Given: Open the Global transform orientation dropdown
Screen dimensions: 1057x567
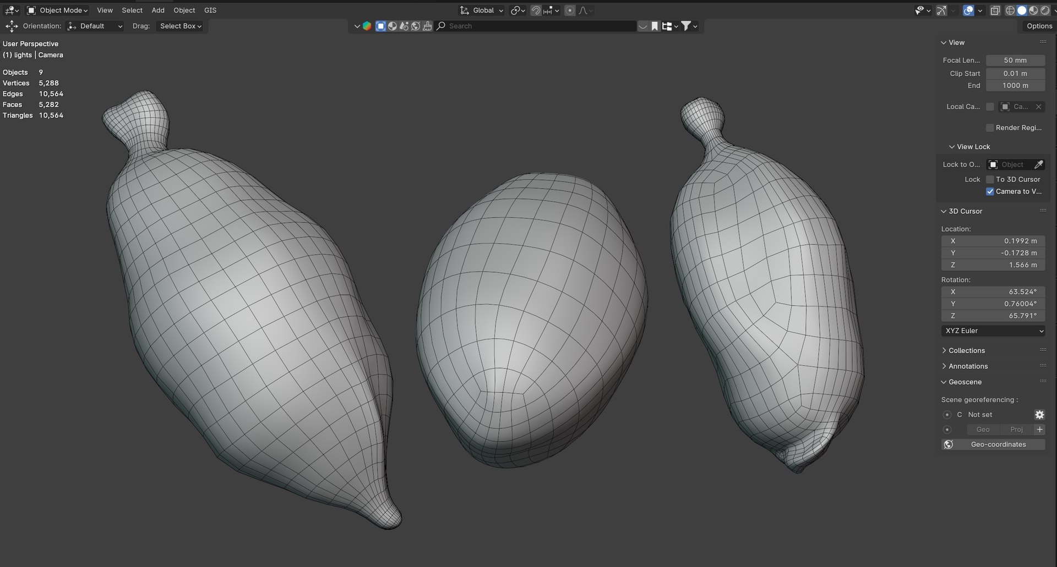Looking at the screenshot, I should (482, 10).
